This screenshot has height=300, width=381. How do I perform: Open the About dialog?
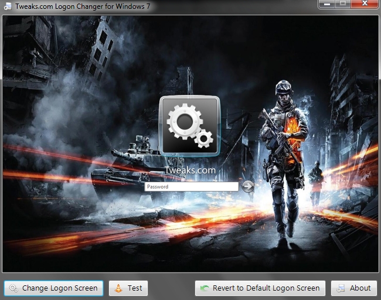point(354,288)
